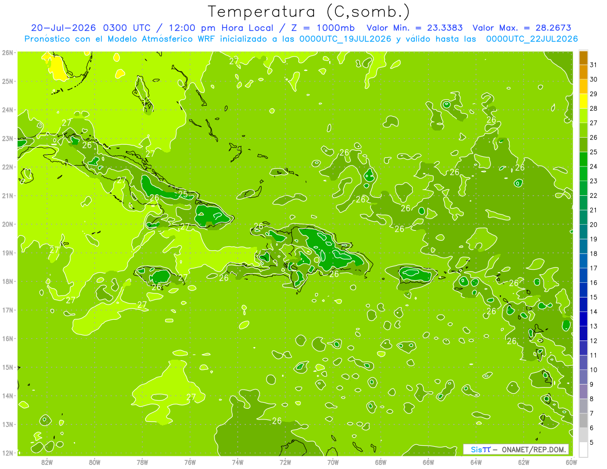Click the '78W' longitude axis label
This screenshot has width=607, height=469.
142,462
